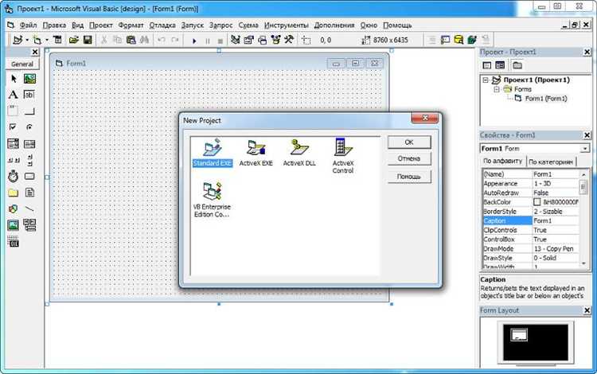This screenshot has height=374, width=597.
Task: Choose ActiveX DLL project type
Action: pos(299,152)
